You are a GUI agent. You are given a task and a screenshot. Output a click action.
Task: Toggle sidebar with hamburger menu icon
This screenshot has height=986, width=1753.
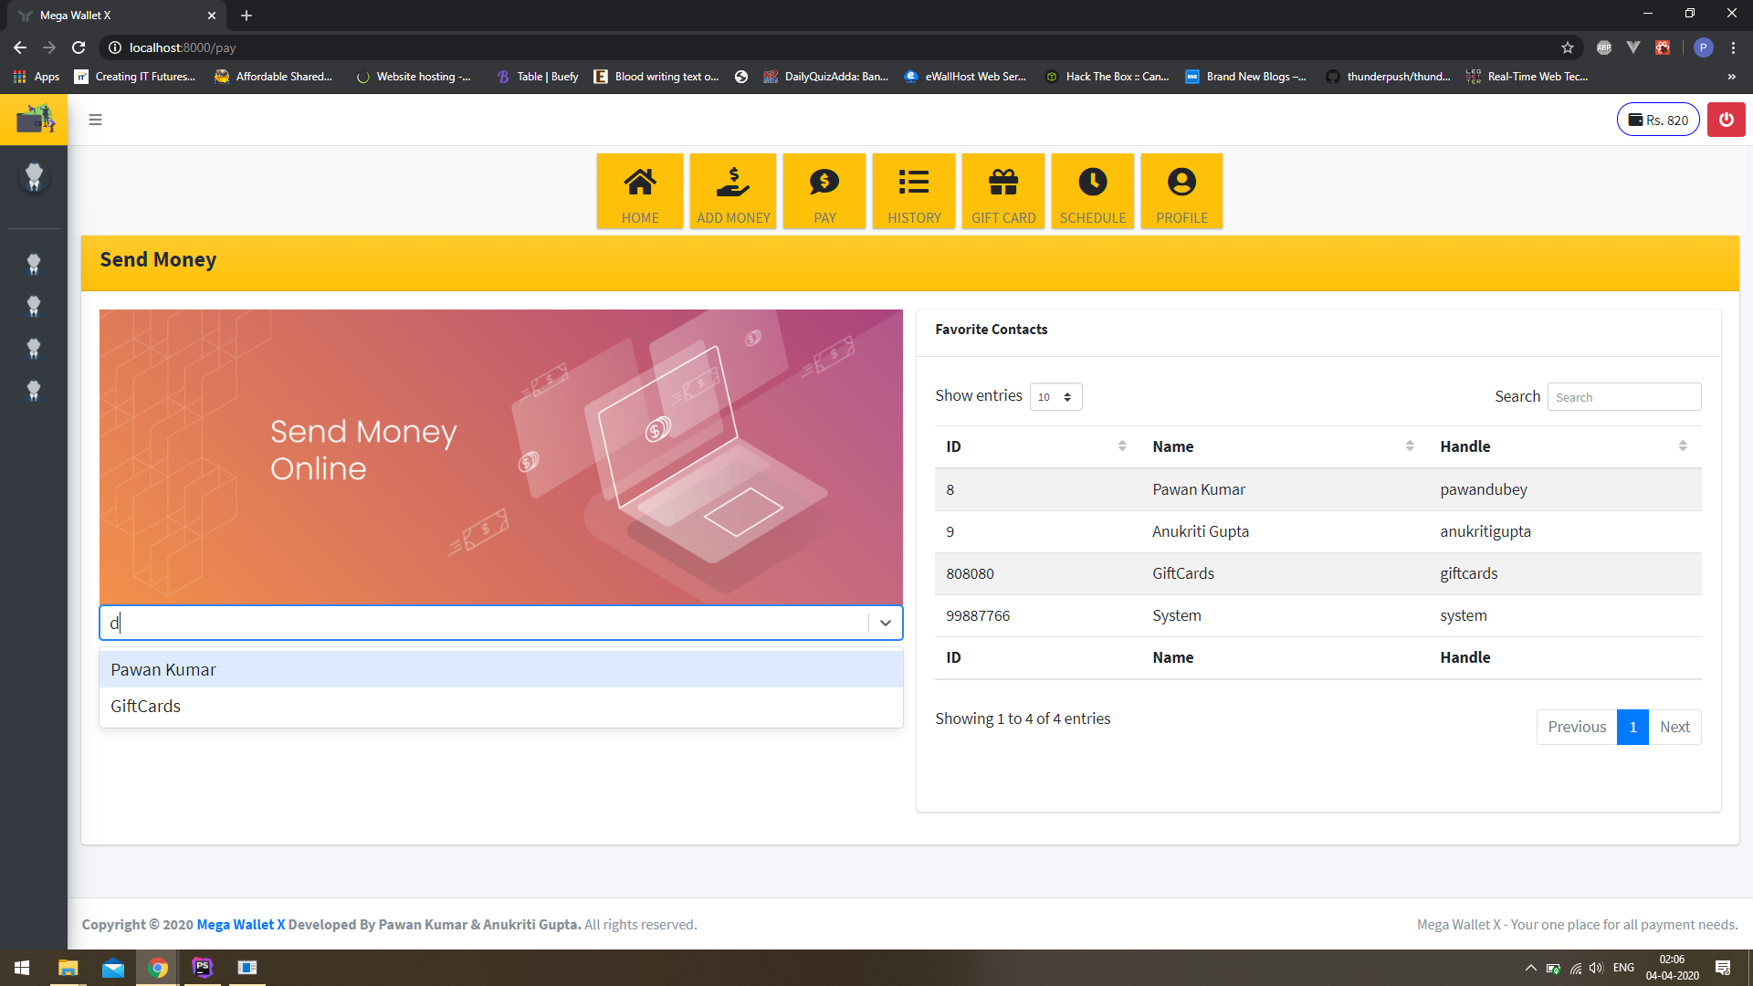[95, 120]
